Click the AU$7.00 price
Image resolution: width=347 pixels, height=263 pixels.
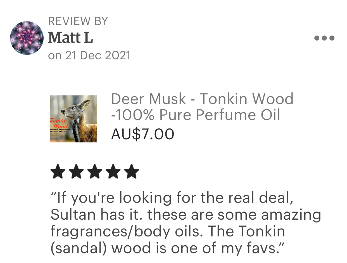(142, 134)
